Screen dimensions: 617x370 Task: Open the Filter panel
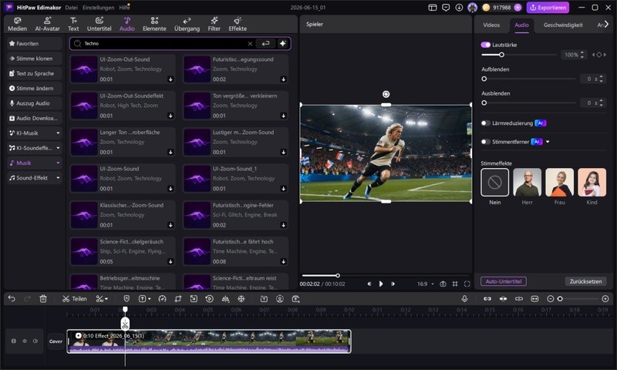point(214,25)
